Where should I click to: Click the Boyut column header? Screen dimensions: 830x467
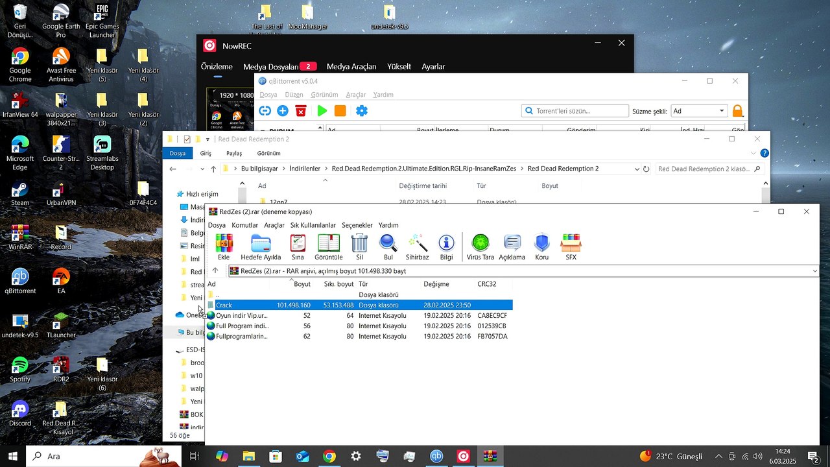(x=302, y=284)
